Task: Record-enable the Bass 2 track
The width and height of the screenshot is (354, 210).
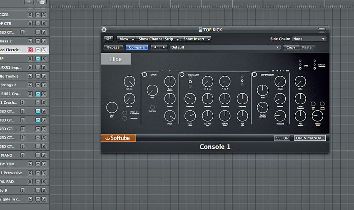Action: [30, 41]
